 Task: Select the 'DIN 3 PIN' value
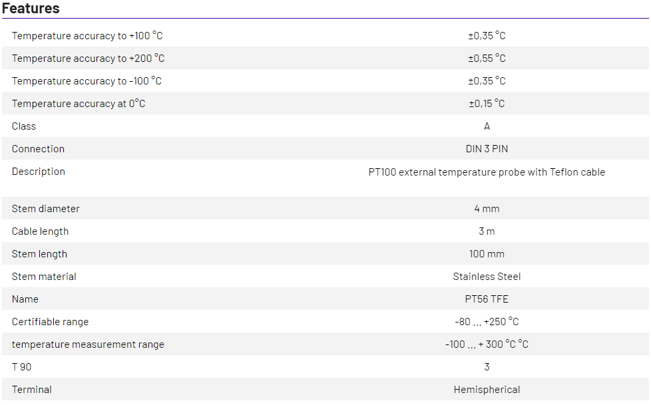pos(487,149)
